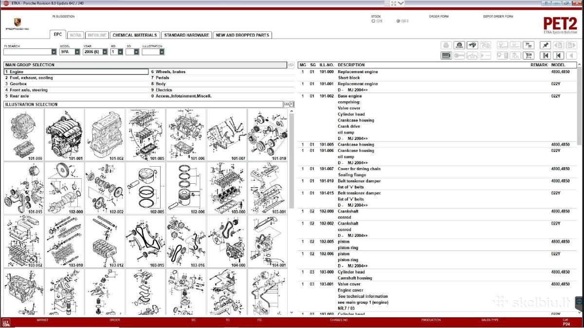Screen dimensions: 584x328
Task: Click the handshake icon in toolbar
Action: [x=472, y=45]
